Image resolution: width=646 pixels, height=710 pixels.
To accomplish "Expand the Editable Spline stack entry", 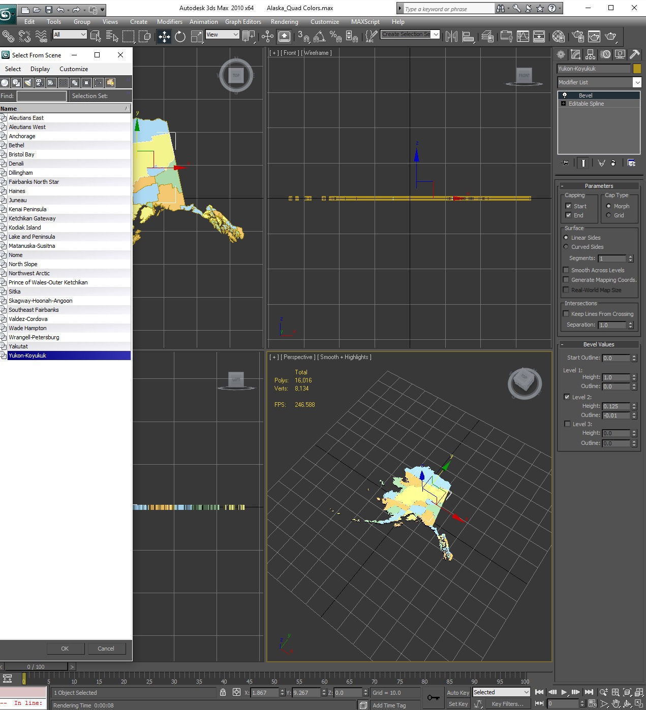I will (563, 104).
